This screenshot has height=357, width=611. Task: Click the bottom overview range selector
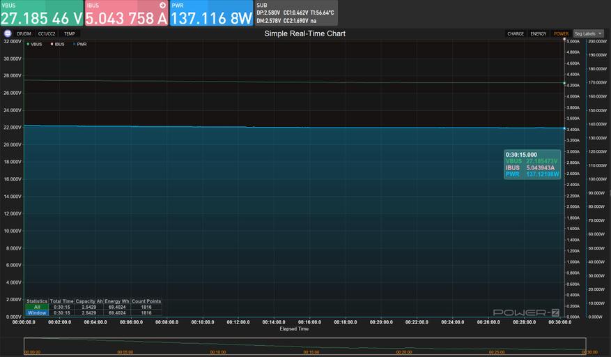tap(305, 346)
